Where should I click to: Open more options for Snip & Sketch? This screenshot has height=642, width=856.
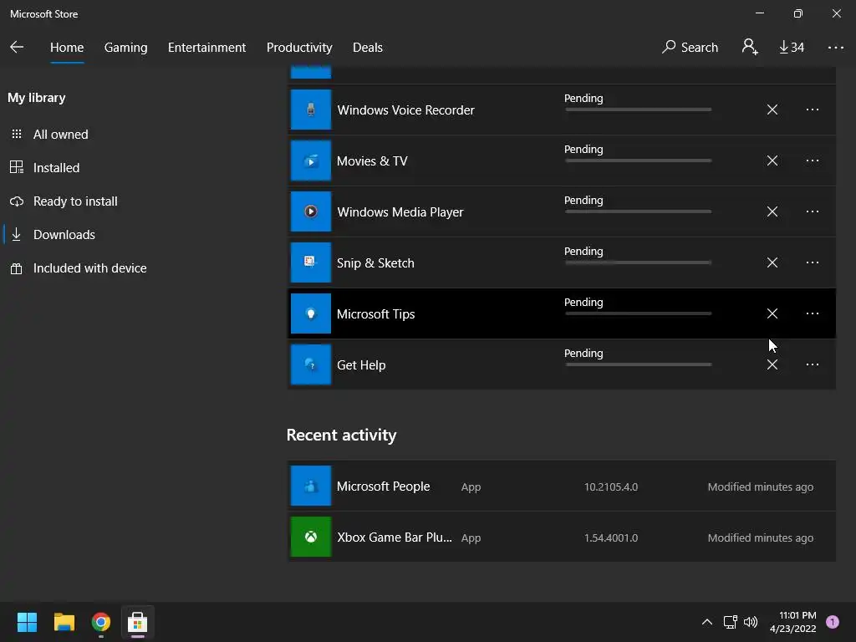coord(813,262)
